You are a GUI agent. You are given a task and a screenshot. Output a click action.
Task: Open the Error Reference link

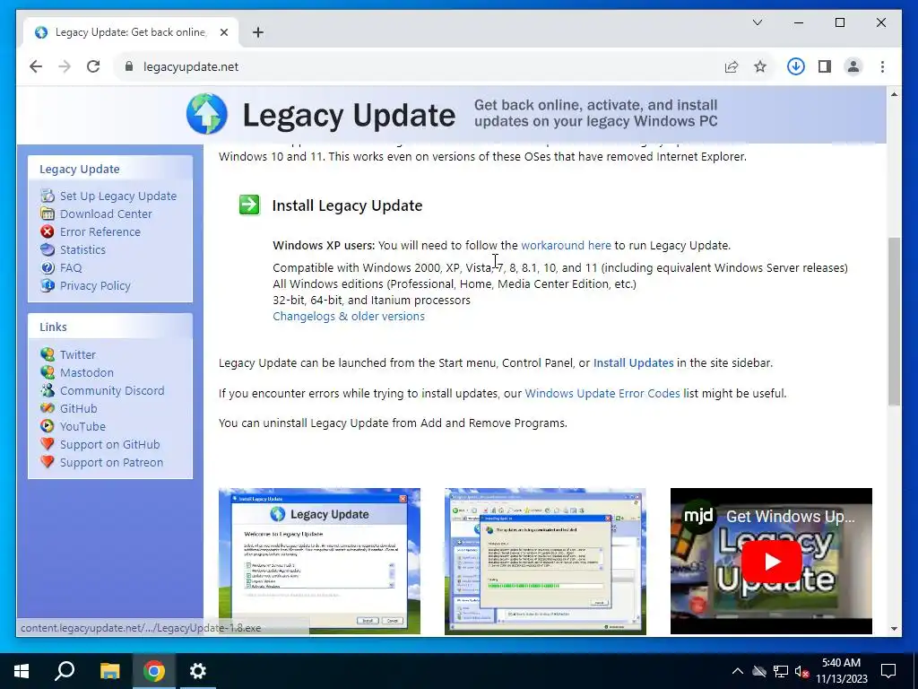[x=100, y=231]
